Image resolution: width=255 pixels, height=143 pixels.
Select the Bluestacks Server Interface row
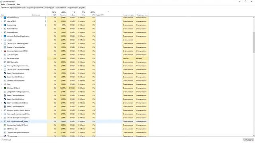pyautogui.click(x=75, y=47)
